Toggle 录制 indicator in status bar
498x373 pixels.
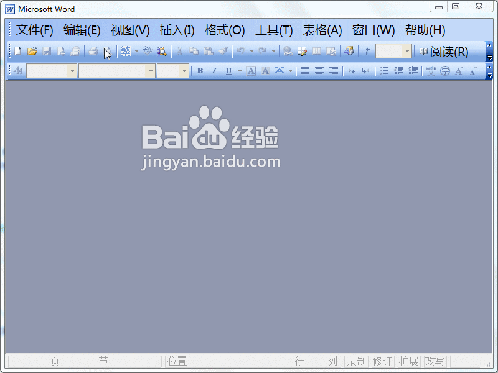tap(356, 361)
